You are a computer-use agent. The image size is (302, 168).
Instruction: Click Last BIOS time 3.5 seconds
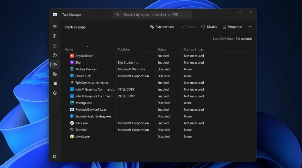[x=233, y=38]
